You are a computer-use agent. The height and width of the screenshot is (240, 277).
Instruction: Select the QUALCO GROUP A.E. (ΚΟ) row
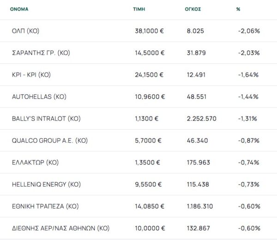(49, 140)
